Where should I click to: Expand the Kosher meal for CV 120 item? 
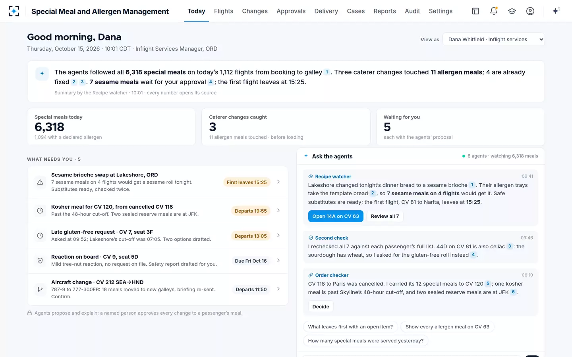(x=158, y=211)
